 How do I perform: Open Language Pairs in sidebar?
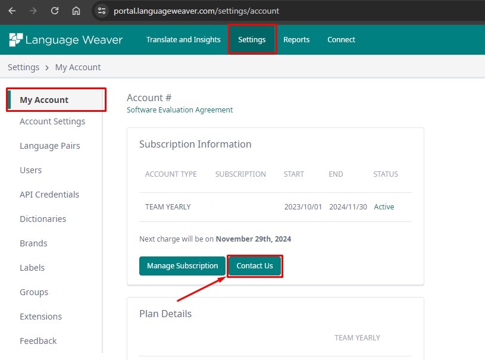point(50,146)
